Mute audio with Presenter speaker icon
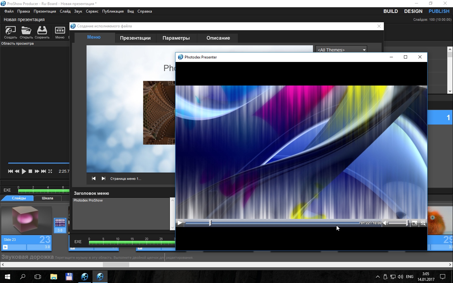The image size is (453, 283). (385, 223)
